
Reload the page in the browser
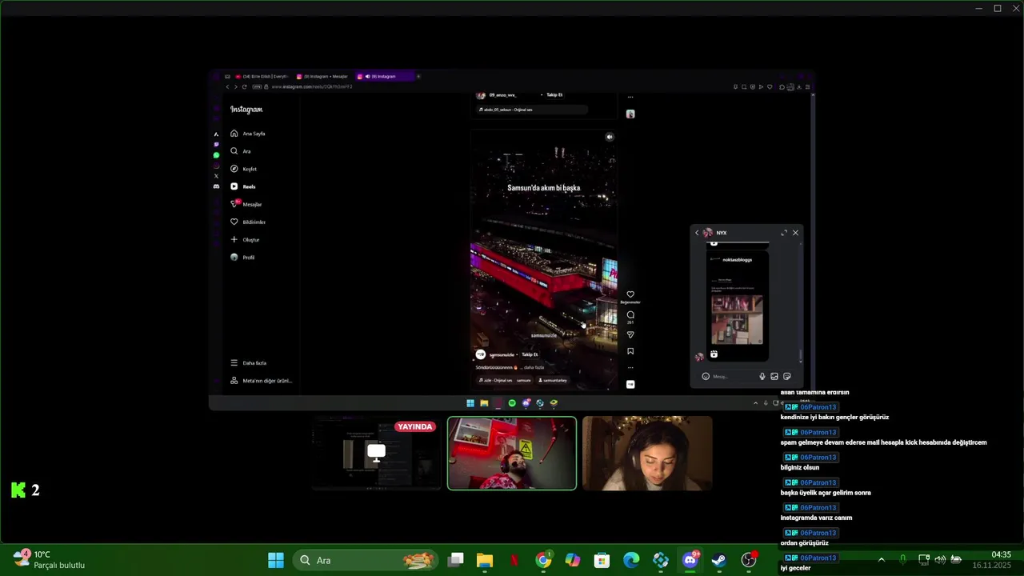245,86
